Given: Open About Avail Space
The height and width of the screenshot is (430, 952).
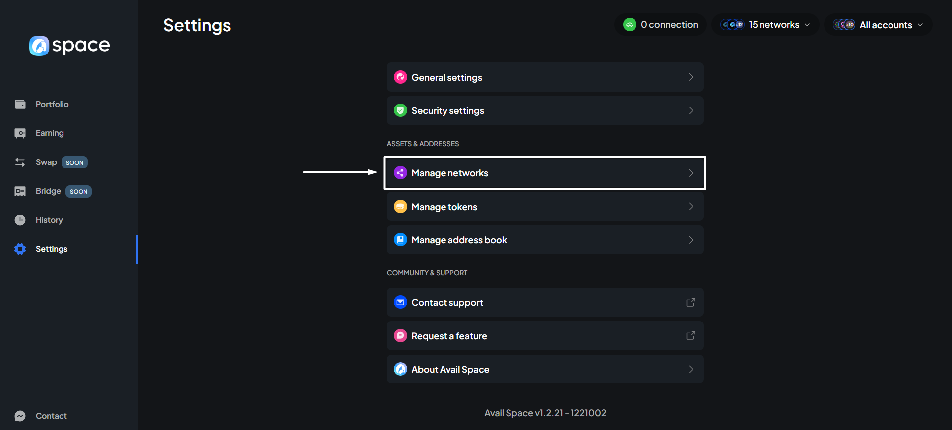Looking at the screenshot, I should [545, 369].
